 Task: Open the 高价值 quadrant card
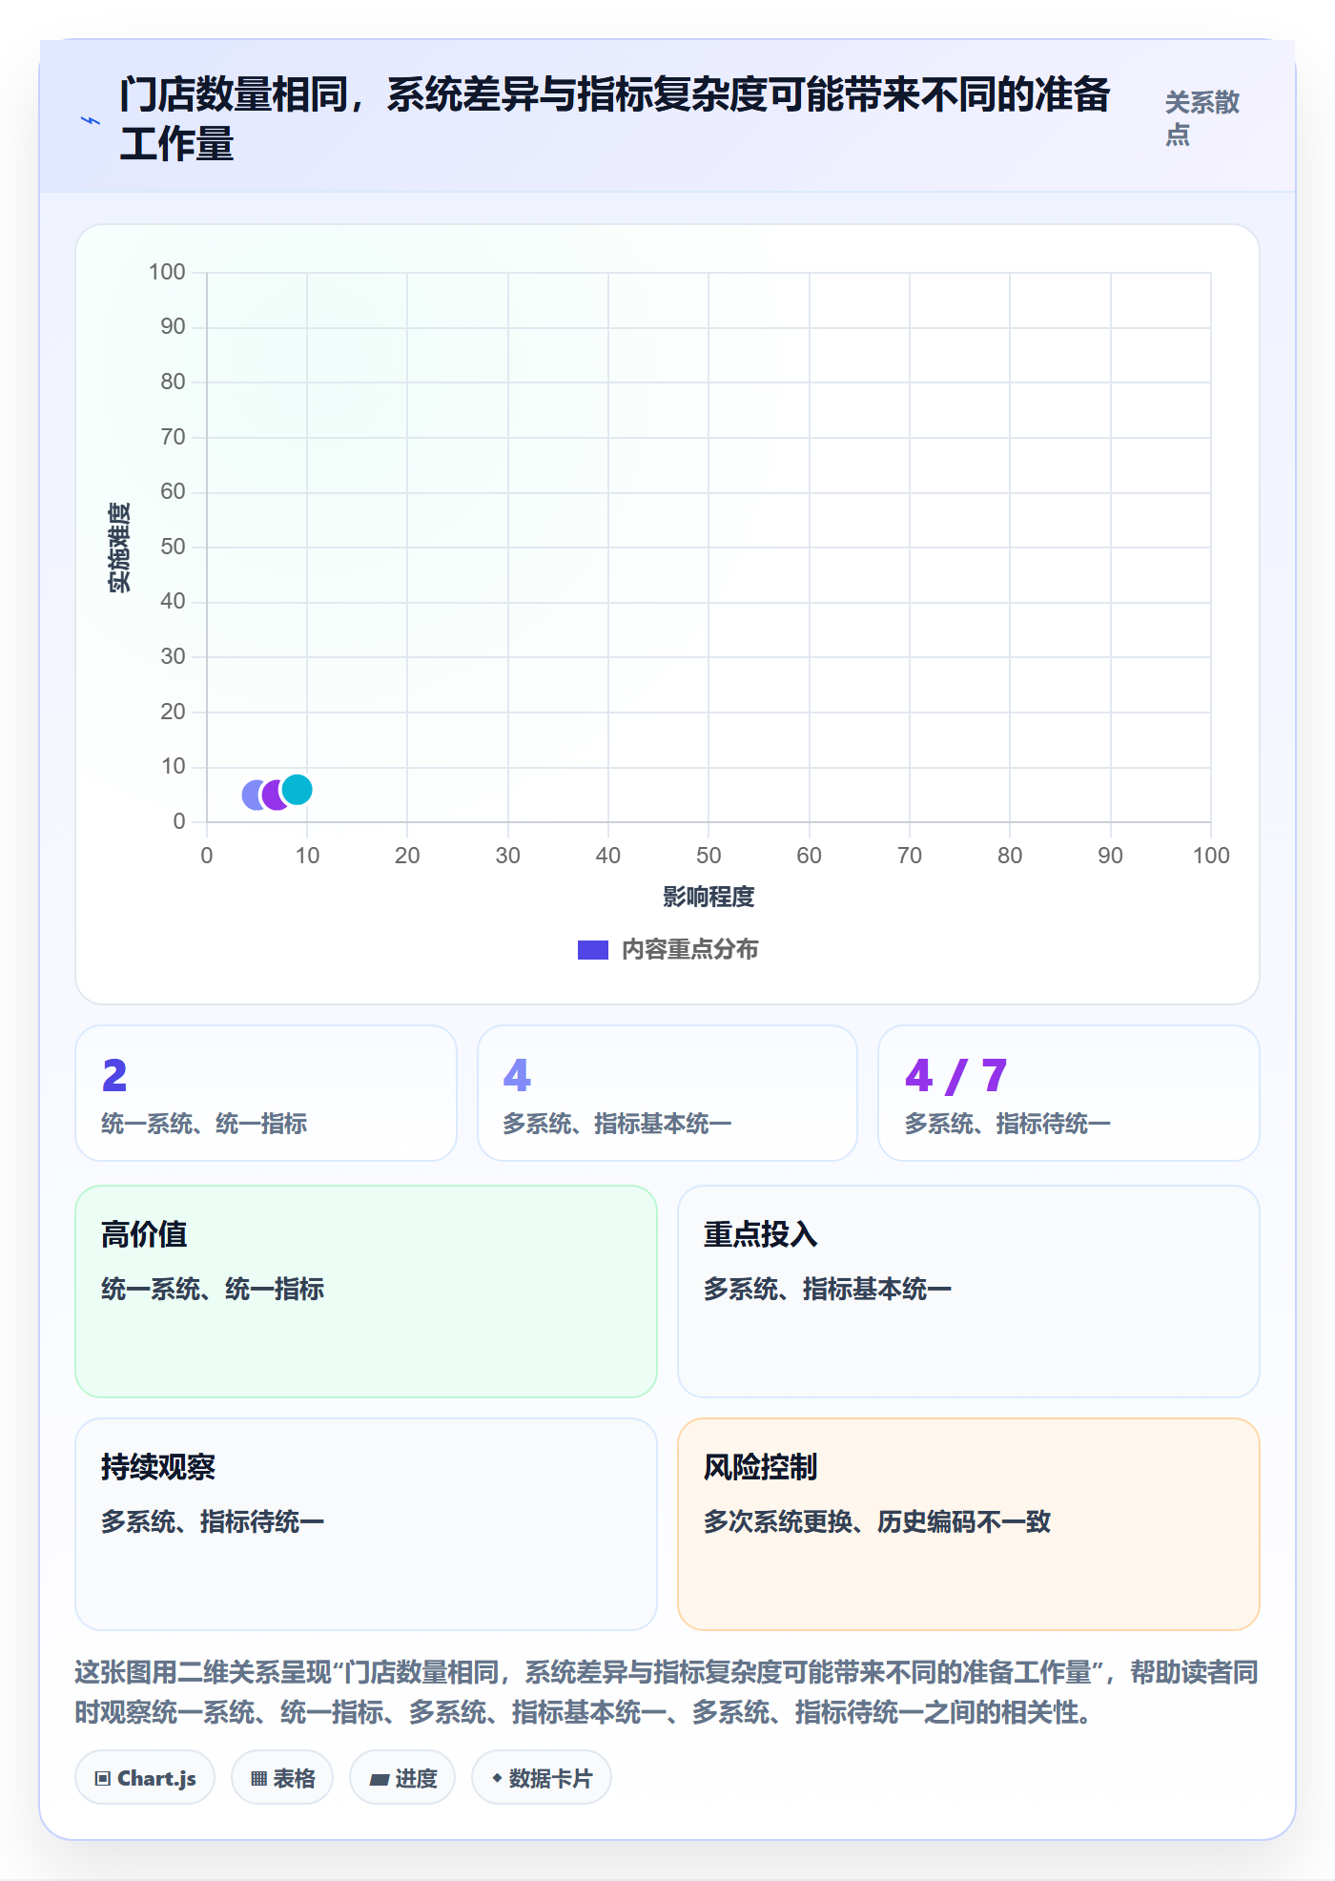(366, 1292)
